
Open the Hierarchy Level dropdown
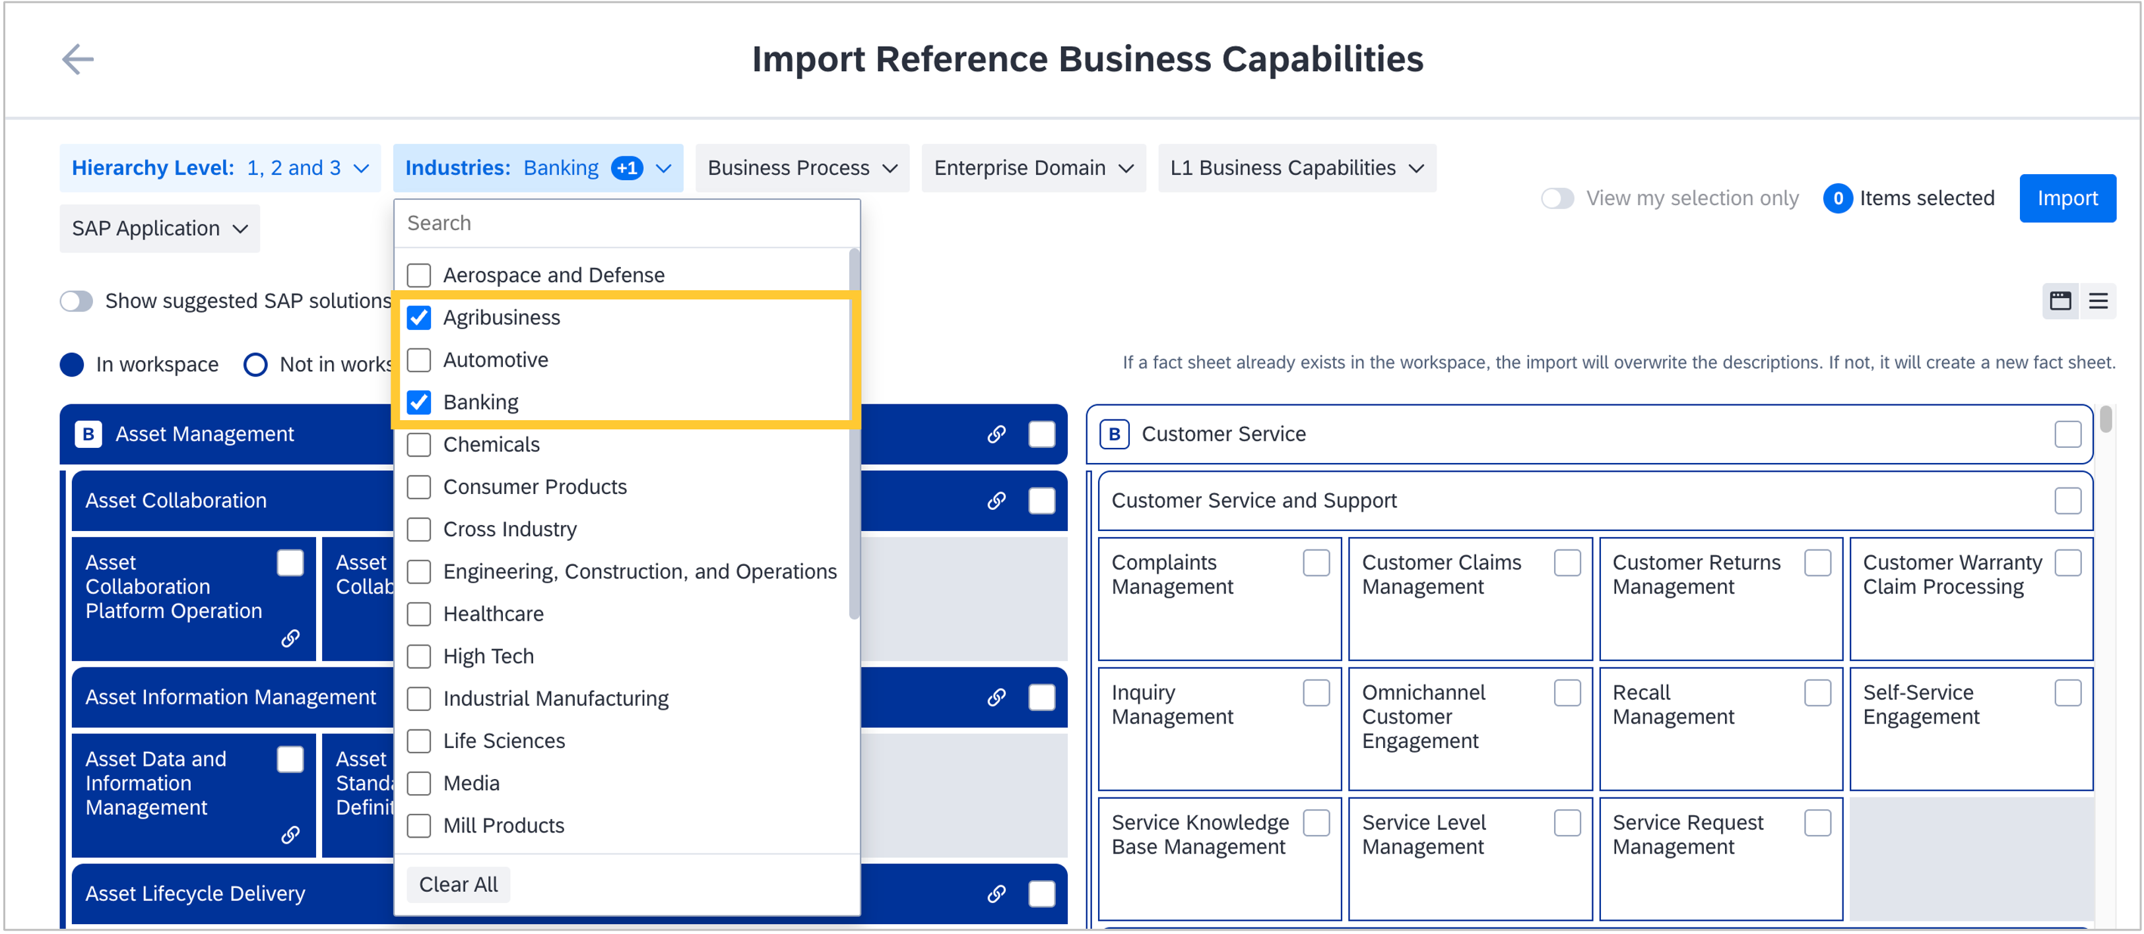[x=220, y=168]
